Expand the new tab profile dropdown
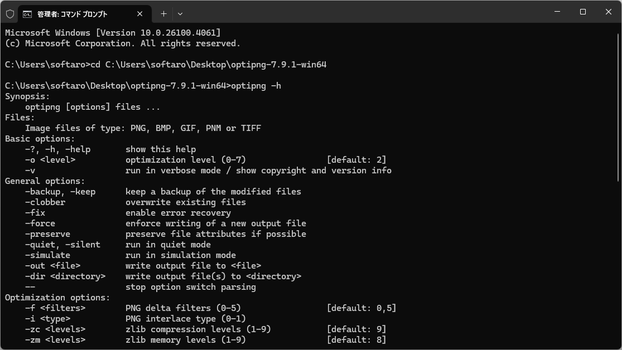 point(180,14)
